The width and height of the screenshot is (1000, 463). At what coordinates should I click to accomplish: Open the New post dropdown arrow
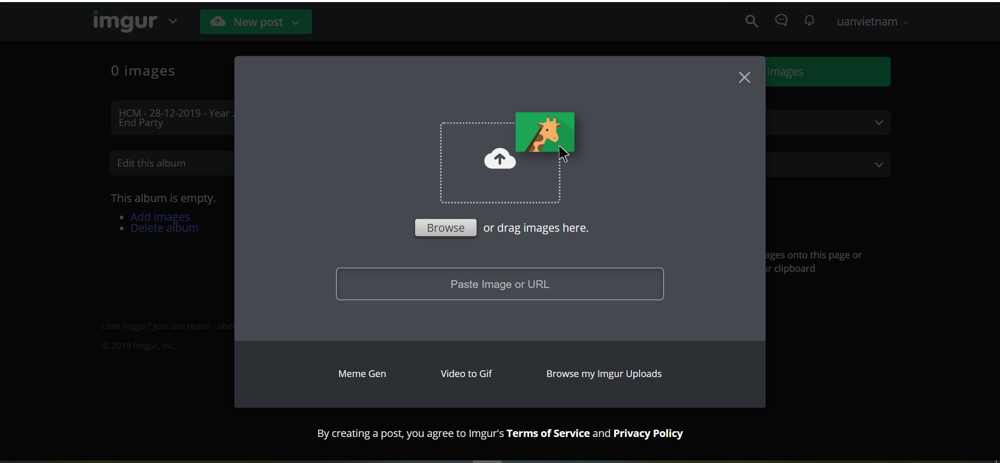296,22
